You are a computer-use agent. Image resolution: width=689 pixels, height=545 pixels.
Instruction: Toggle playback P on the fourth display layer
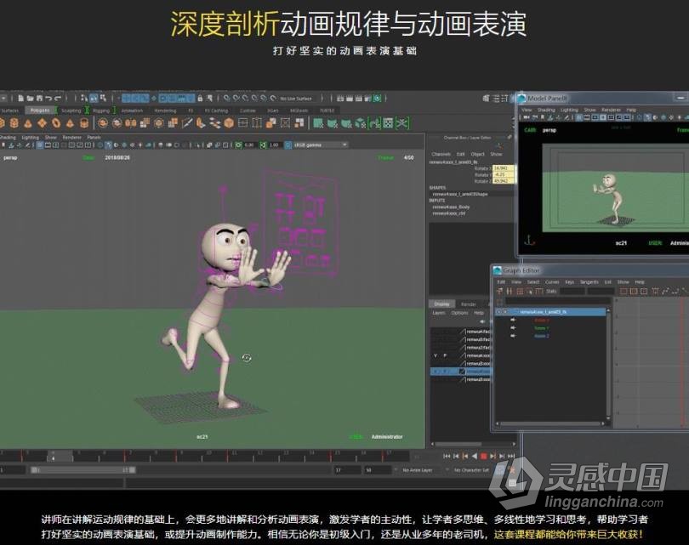pyautogui.click(x=445, y=355)
